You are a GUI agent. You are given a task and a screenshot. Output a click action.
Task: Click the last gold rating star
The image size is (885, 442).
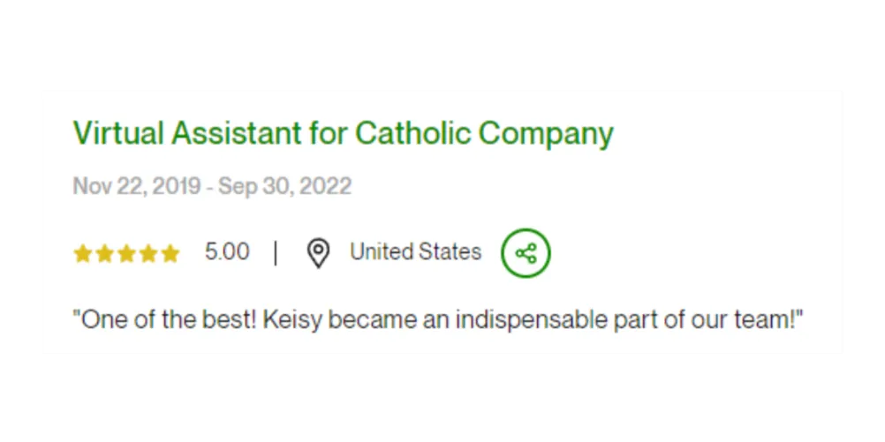click(x=170, y=254)
